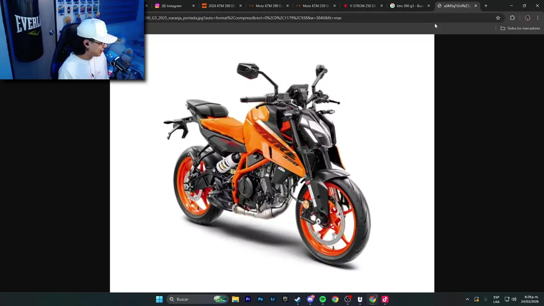This screenshot has width=544, height=306.
Task: Open the active Chrome profile window icon
Action: (373, 299)
